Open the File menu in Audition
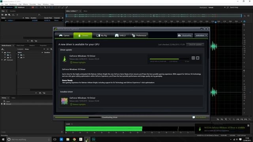Image resolution: width=253 pixels, height=142 pixels. [2, 4]
